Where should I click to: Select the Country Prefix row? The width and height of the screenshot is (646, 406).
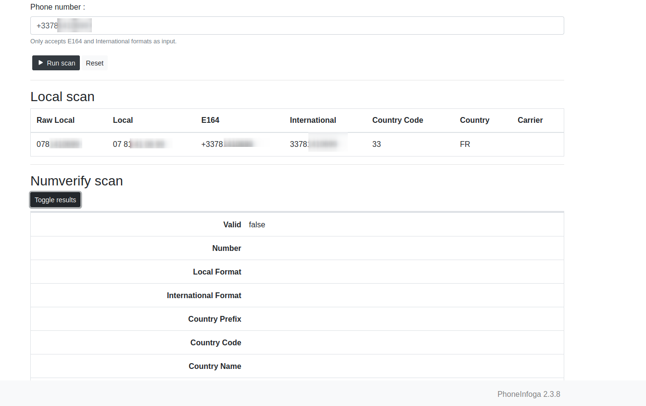point(215,319)
